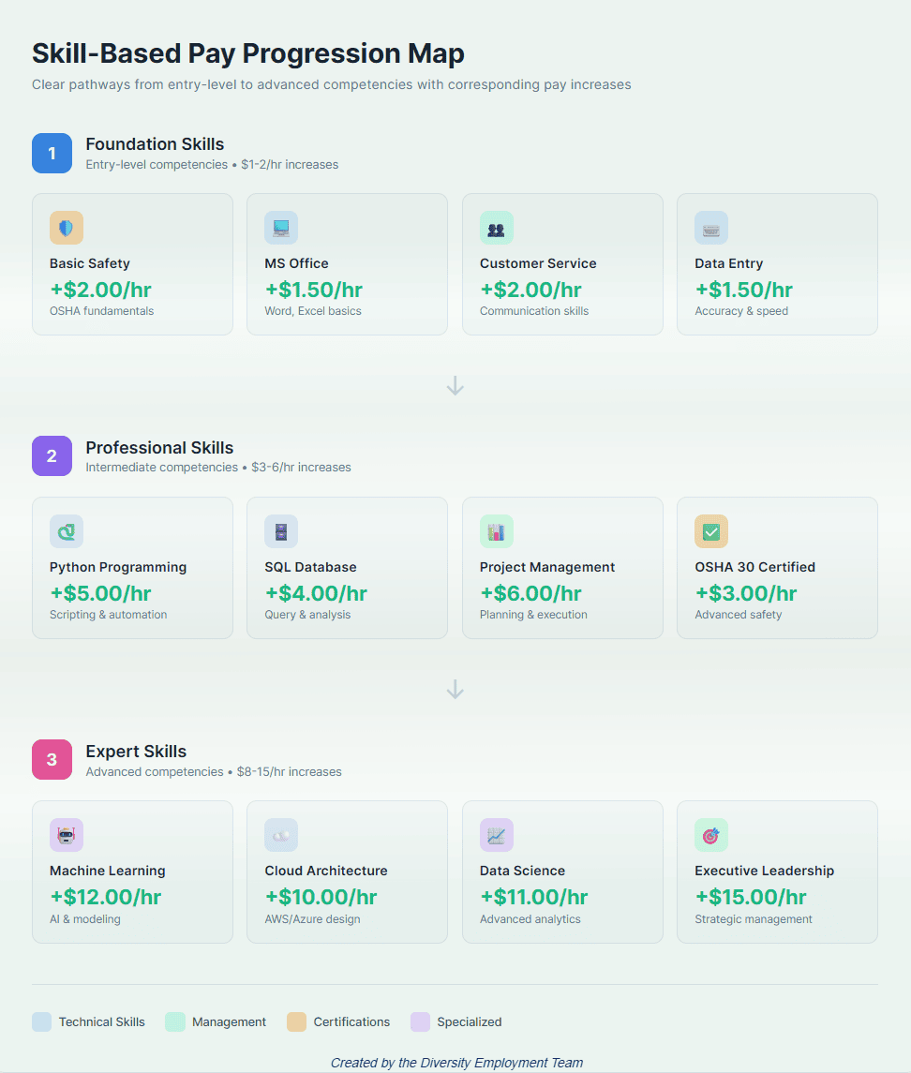Click the orange Certifications color swatch
911x1073 pixels.
click(x=298, y=1021)
